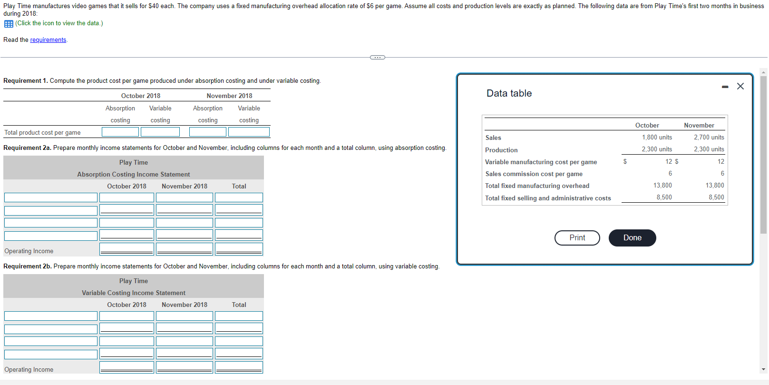Click first row Total field in Absorption Costing statement

click(239, 197)
